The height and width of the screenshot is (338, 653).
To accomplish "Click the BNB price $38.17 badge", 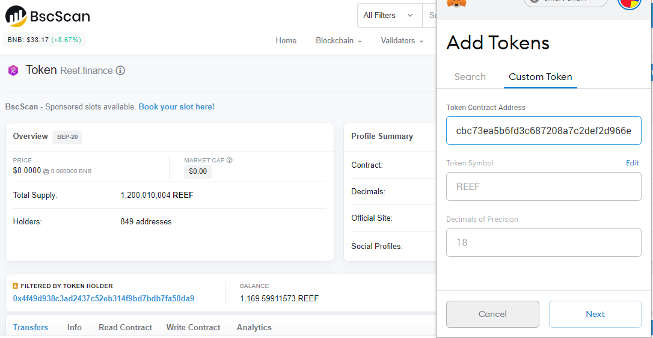I will click(44, 40).
